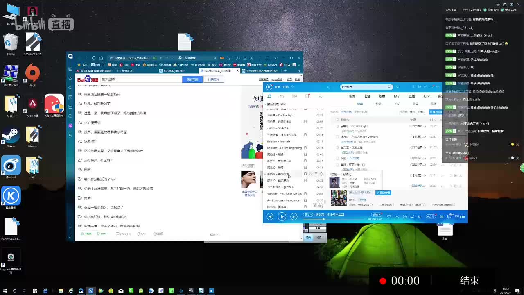Tick checkbox for 林方舟 TV Version result
This screenshot has height=295, width=524.
[337, 137]
